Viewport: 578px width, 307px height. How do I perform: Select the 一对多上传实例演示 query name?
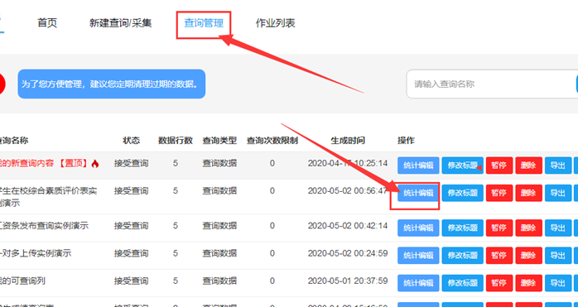[36, 253]
